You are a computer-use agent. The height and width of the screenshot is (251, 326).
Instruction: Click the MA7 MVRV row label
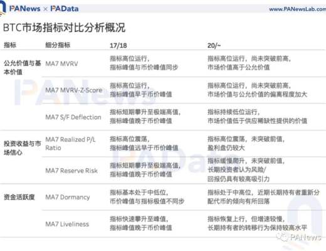[x=61, y=63]
